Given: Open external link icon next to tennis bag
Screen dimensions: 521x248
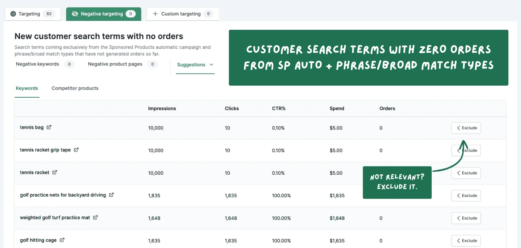Looking at the screenshot, I should pyautogui.click(x=49, y=127).
